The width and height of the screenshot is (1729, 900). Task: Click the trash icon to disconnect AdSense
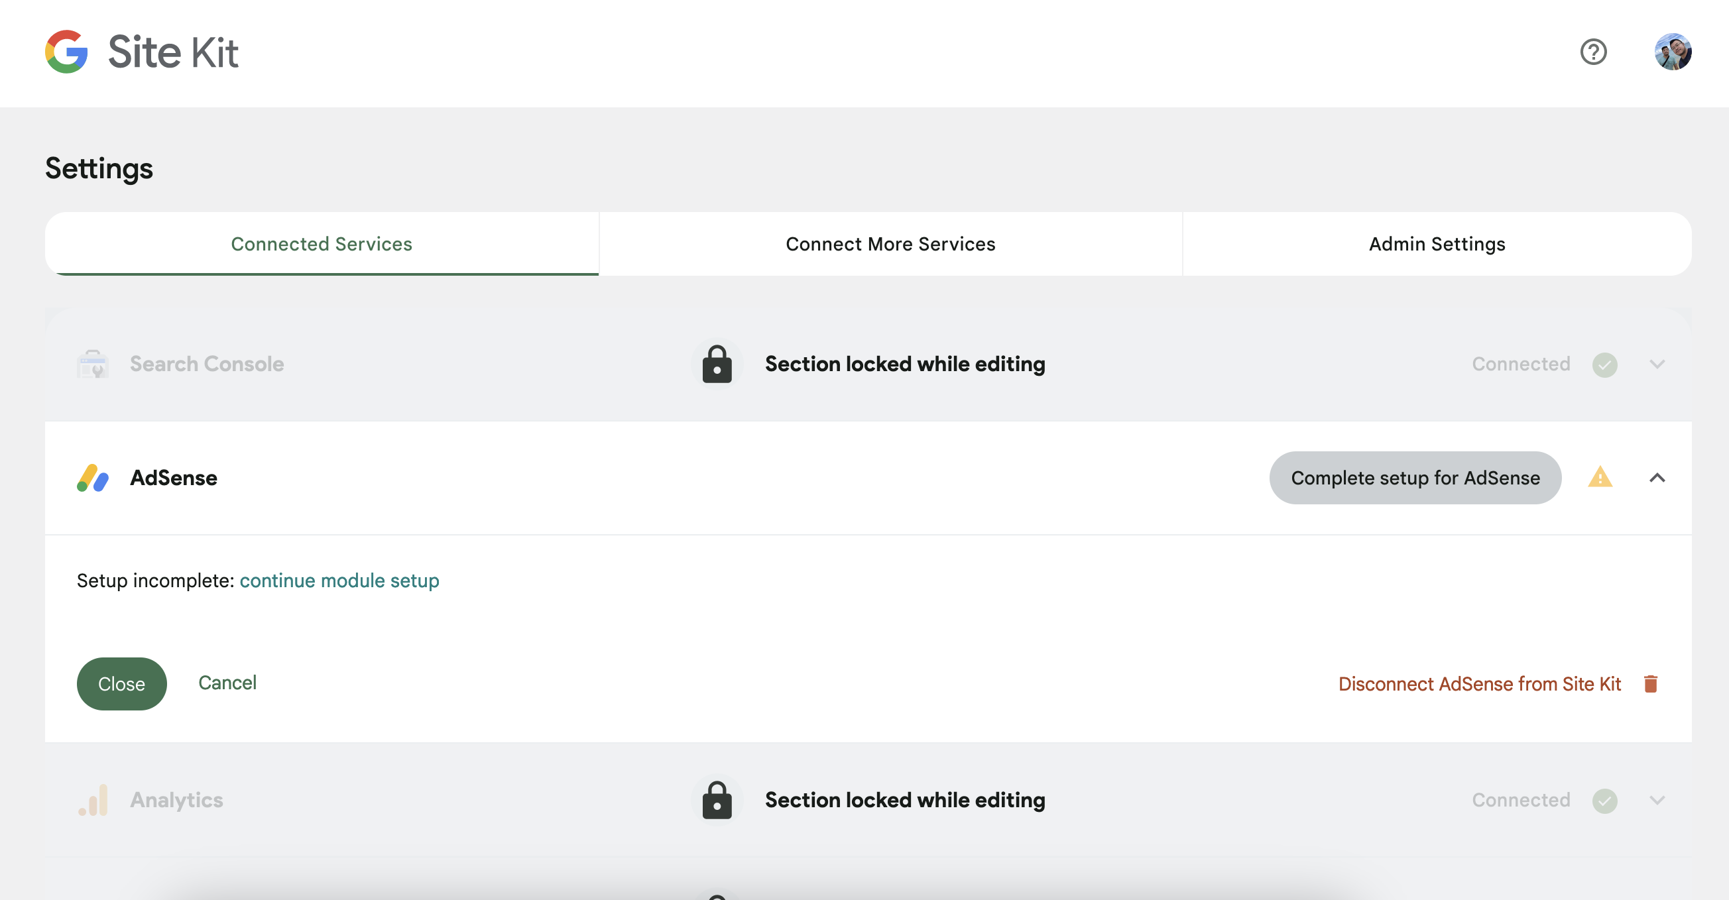pyautogui.click(x=1651, y=683)
